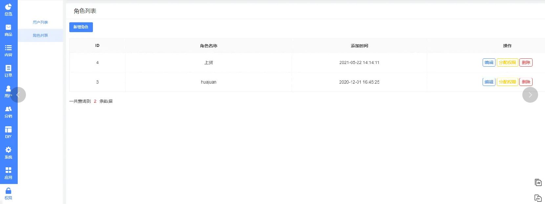Open the 内容 content list icon
Screen dimensions: 545x204
pyautogui.click(x=8, y=48)
